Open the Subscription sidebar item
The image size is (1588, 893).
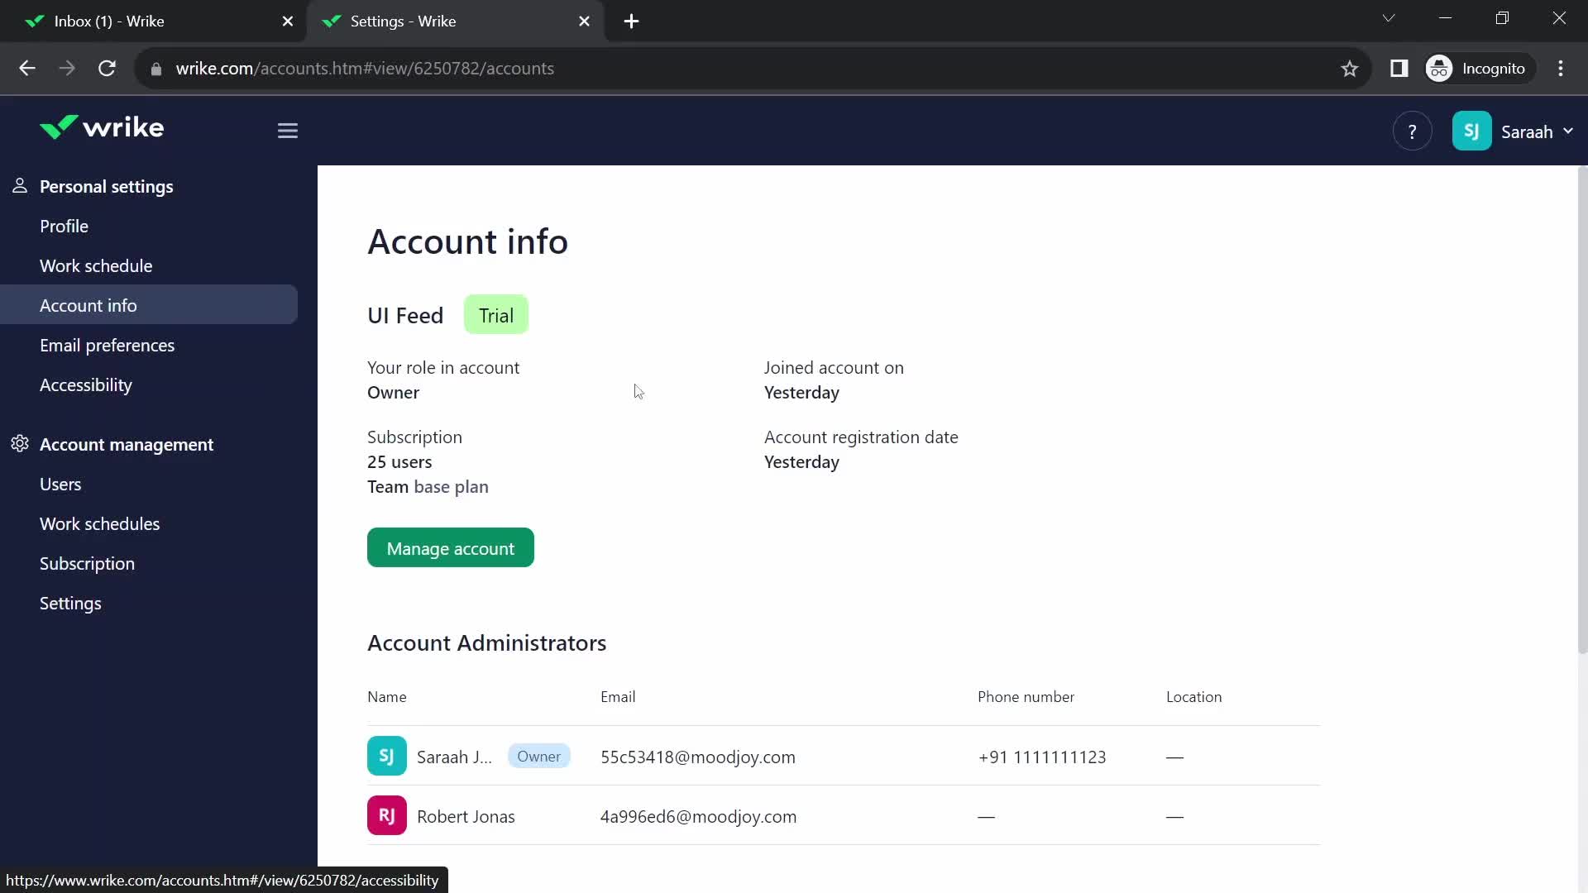[x=87, y=564]
